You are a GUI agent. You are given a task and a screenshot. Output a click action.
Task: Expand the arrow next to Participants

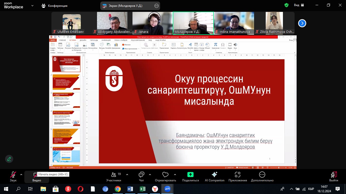pos(127,175)
